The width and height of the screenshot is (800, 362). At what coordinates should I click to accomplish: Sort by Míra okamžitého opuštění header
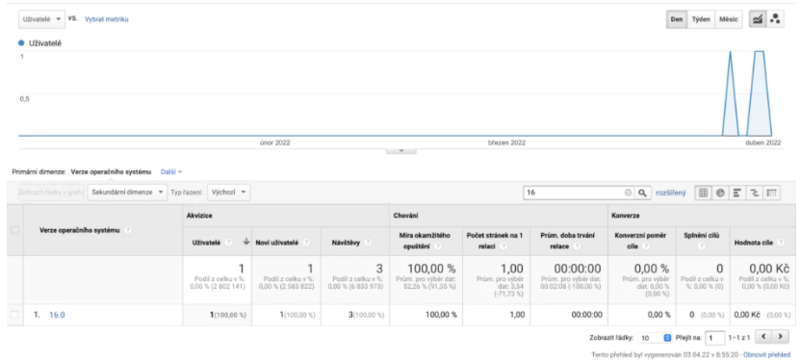(x=425, y=241)
